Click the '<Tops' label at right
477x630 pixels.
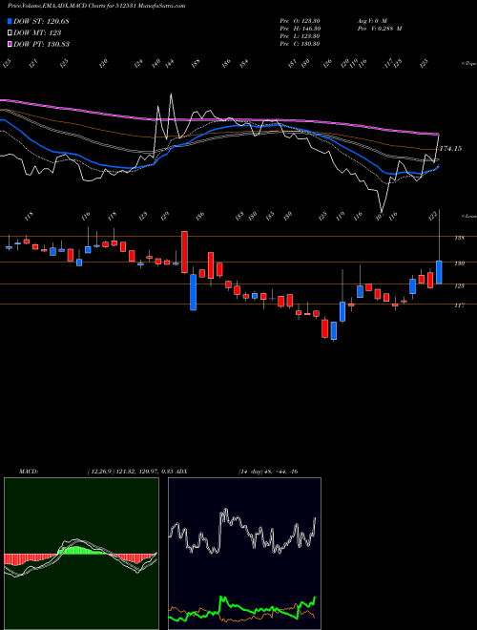[x=468, y=64]
